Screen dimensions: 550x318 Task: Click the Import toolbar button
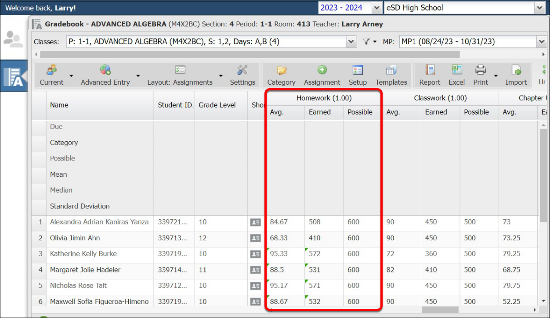click(x=516, y=75)
